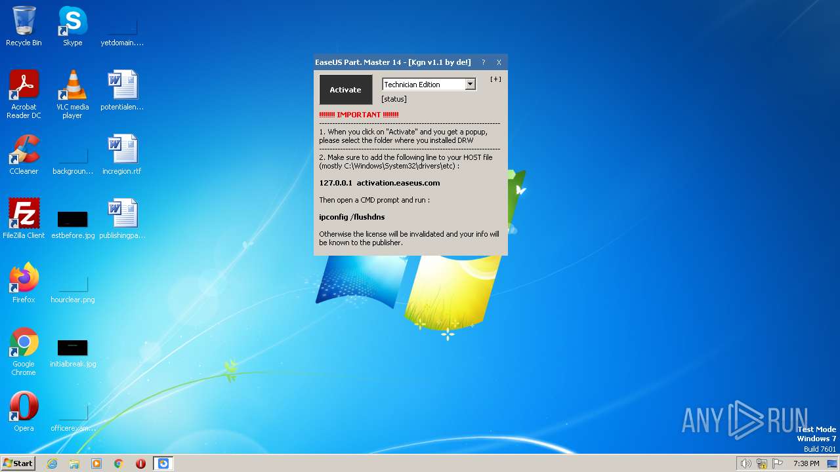Select the initialbreak.jpg image file
840x472 pixels.
click(72, 352)
